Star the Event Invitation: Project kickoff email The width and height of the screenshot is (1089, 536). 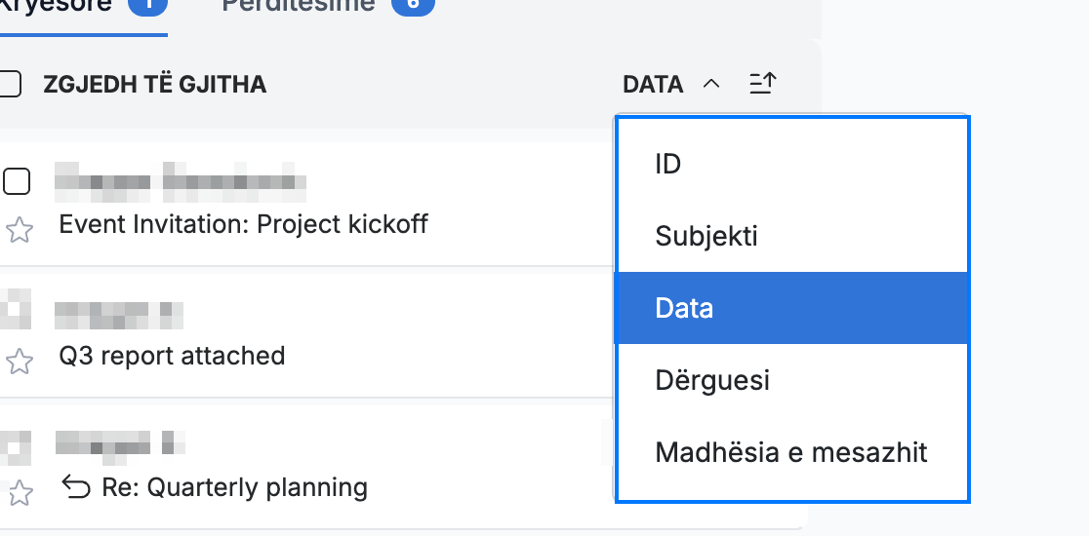point(20,230)
